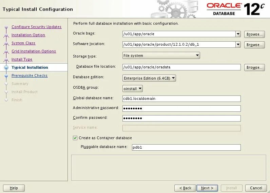Screen dimensions: 270x193
Task: Click the message area below the form
Action: 169,168
